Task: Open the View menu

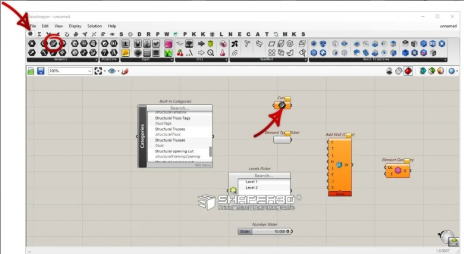Action: (58, 26)
